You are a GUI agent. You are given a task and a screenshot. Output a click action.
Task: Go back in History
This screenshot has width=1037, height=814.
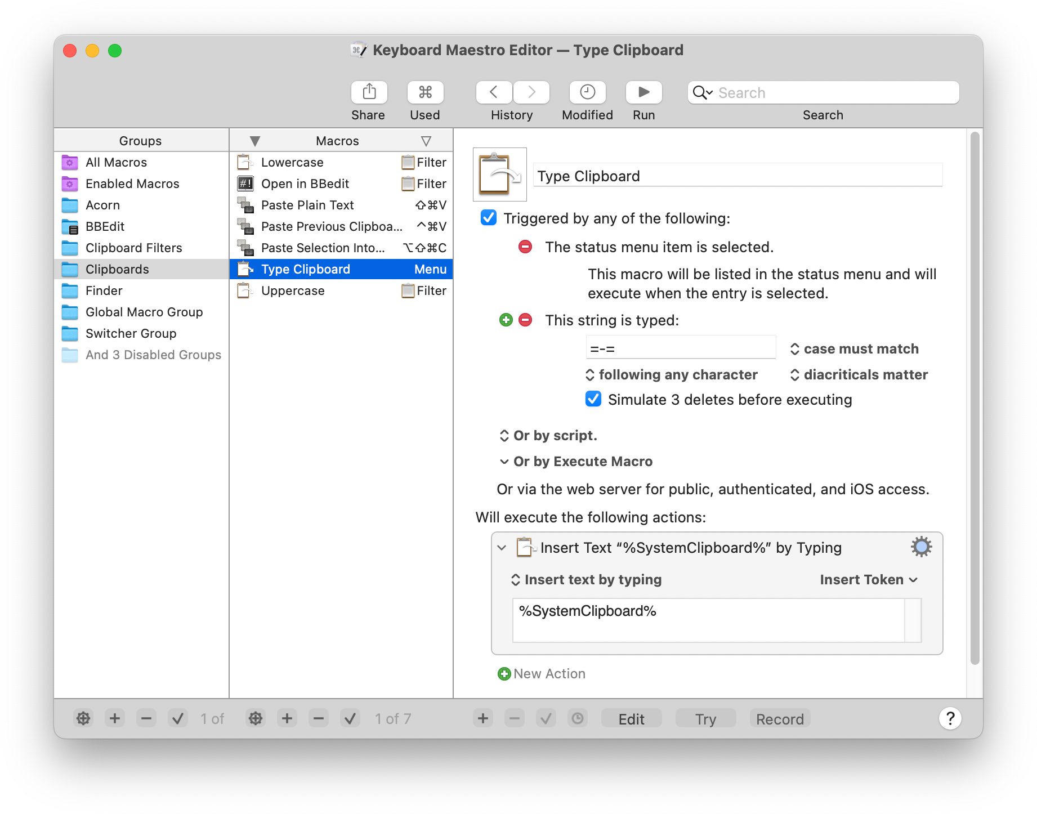494,92
